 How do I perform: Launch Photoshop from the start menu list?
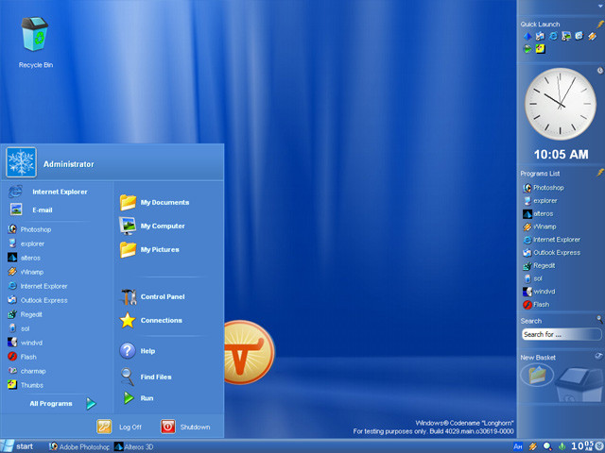click(29, 229)
